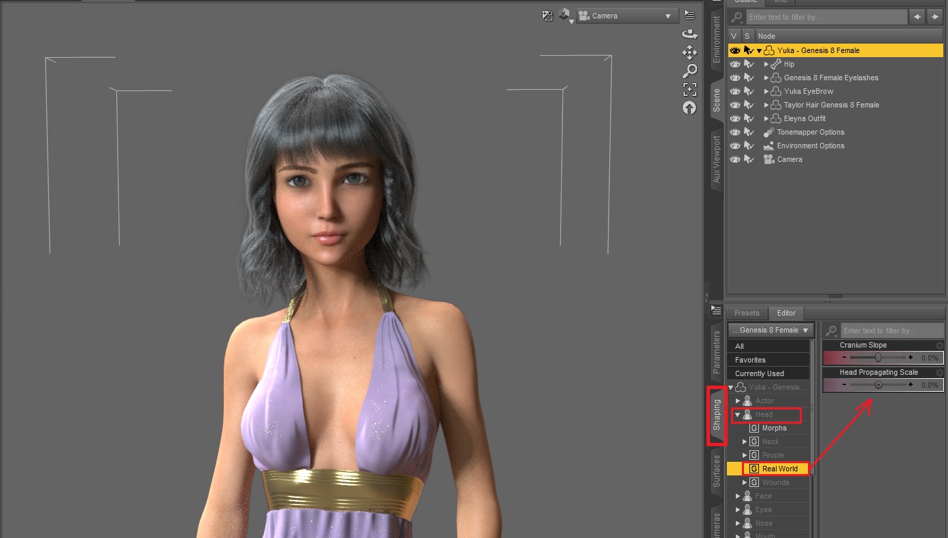948x538 pixels.
Task: Click the Hip bone icon
Action: tap(776, 64)
